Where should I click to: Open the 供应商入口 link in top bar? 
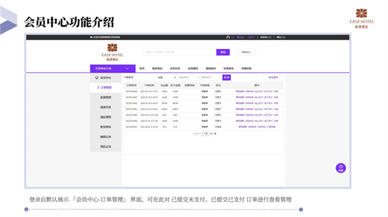(266, 37)
